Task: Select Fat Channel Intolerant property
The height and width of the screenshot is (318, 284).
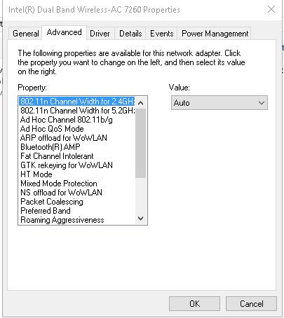Action: 77,156
